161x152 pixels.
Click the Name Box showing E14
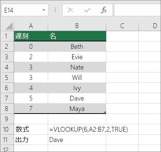(25, 10)
